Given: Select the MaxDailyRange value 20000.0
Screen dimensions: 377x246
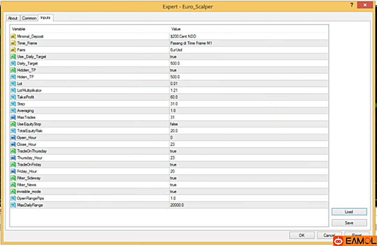Looking at the screenshot, I should coord(177,205).
